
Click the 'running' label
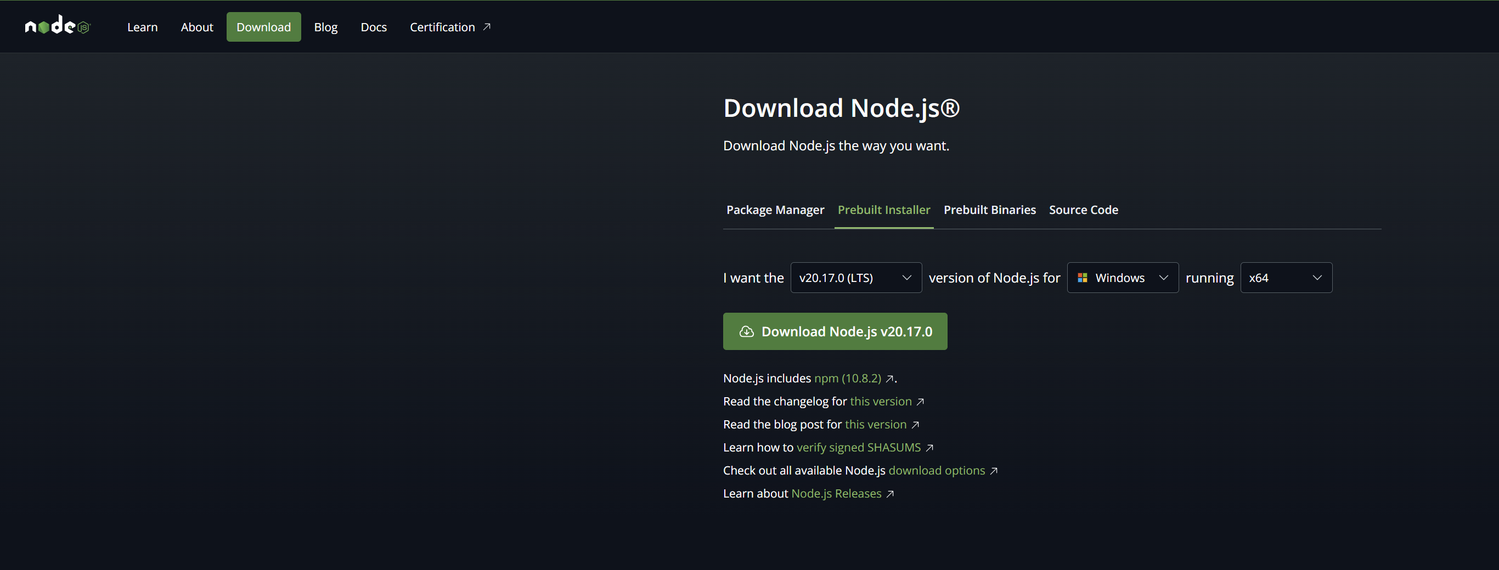1209,279
